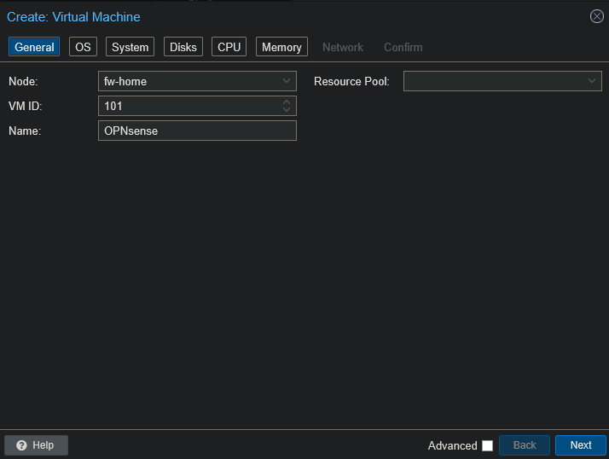Click the Network tab

(x=343, y=47)
